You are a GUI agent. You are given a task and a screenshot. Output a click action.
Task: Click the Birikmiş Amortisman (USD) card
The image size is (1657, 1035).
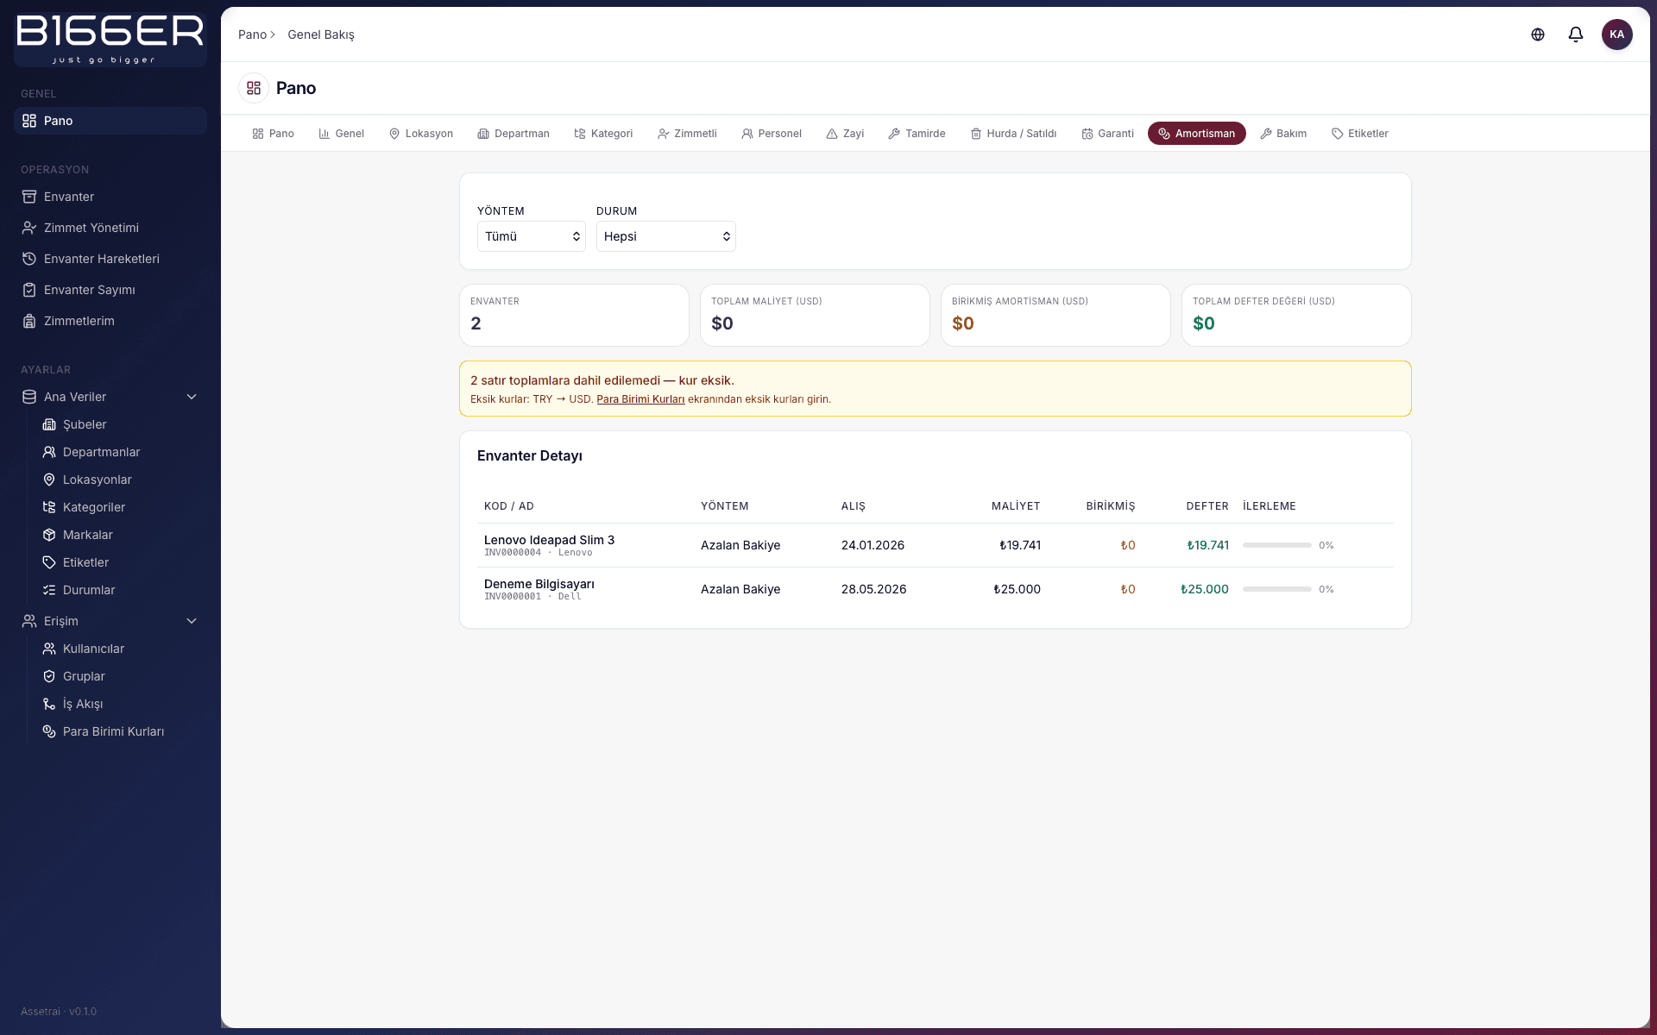coord(1055,316)
